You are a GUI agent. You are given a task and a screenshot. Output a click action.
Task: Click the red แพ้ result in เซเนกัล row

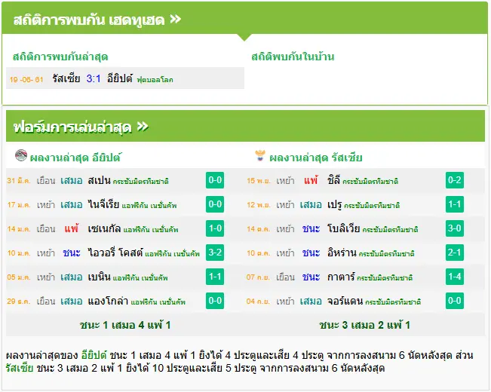click(x=72, y=228)
